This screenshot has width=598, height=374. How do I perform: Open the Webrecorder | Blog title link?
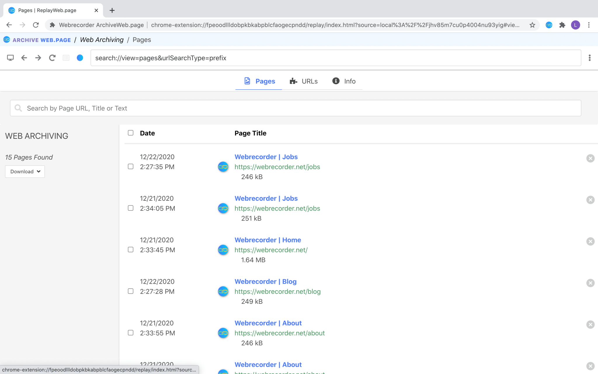point(265,281)
